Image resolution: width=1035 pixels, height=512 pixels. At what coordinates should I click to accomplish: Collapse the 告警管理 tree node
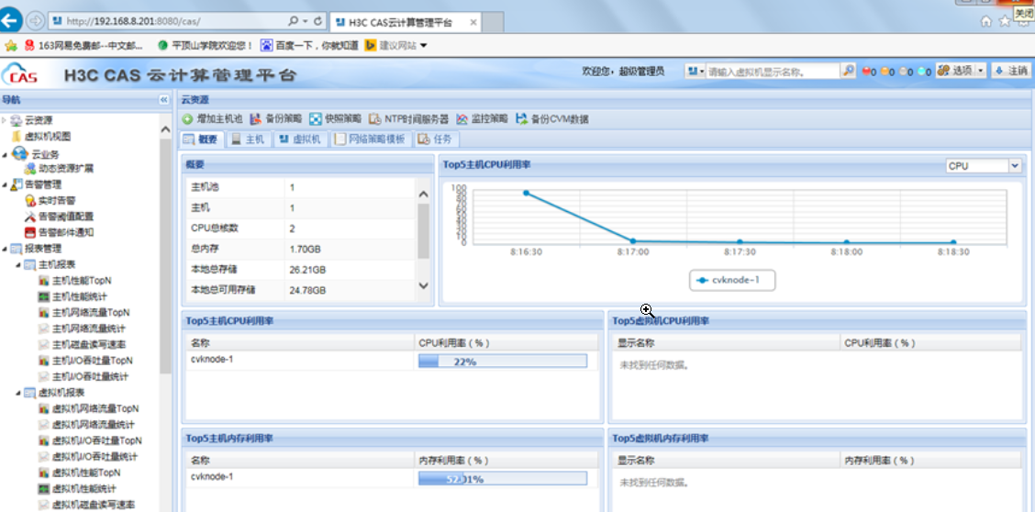(5, 184)
